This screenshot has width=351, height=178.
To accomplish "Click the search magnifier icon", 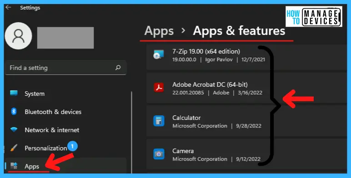I will (x=118, y=68).
